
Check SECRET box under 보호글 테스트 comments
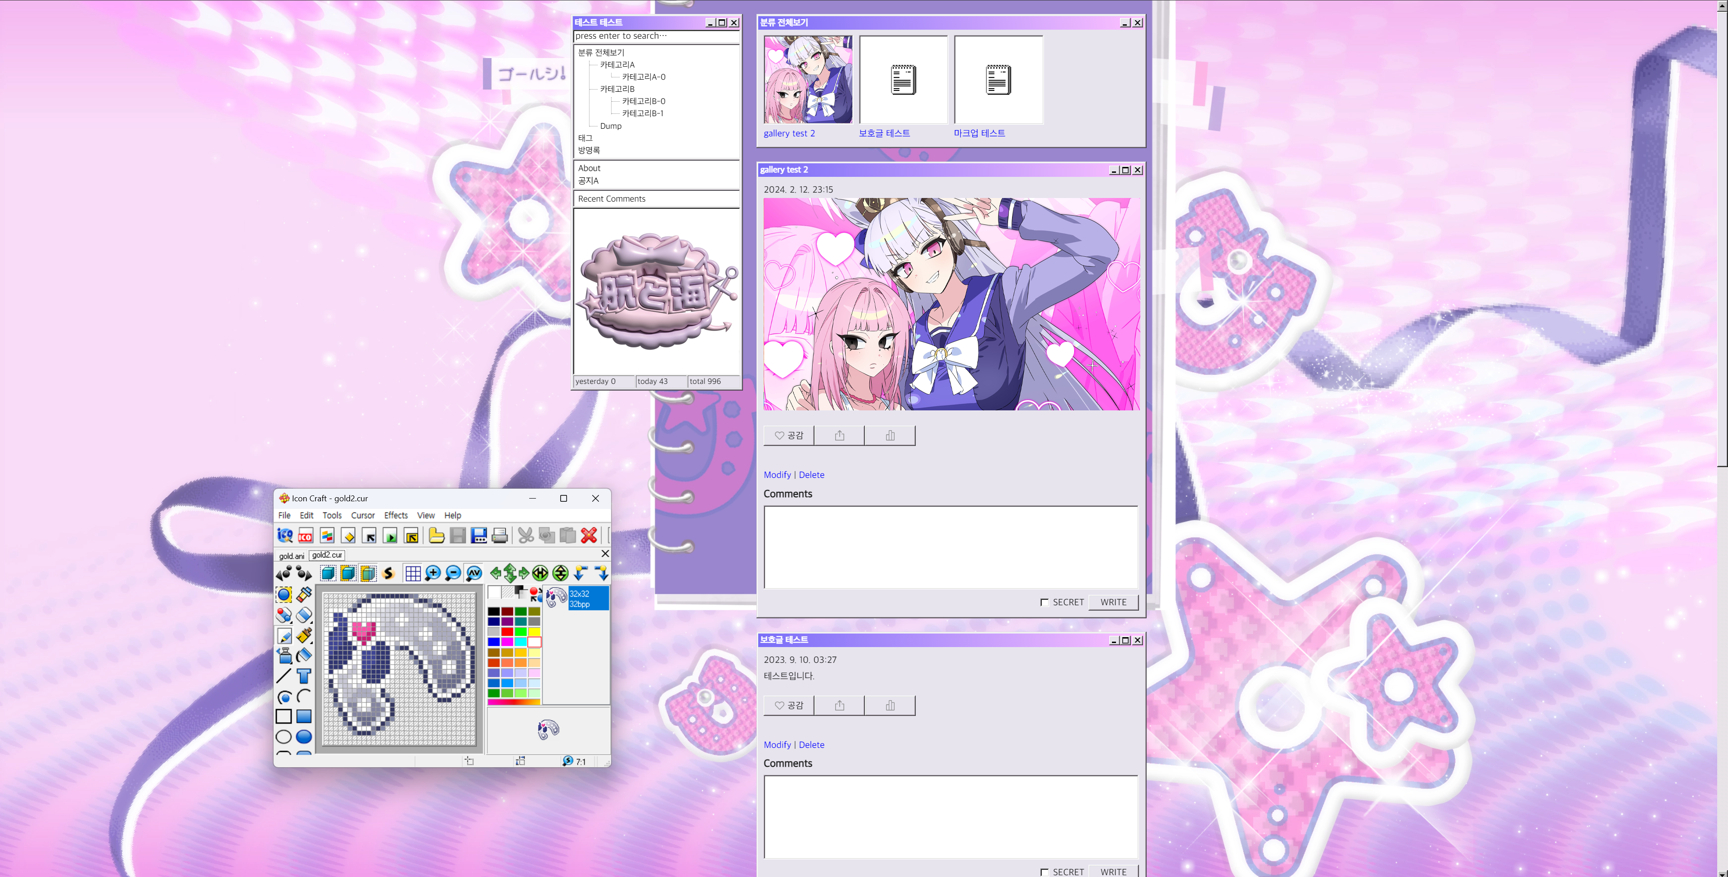tap(1044, 872)
